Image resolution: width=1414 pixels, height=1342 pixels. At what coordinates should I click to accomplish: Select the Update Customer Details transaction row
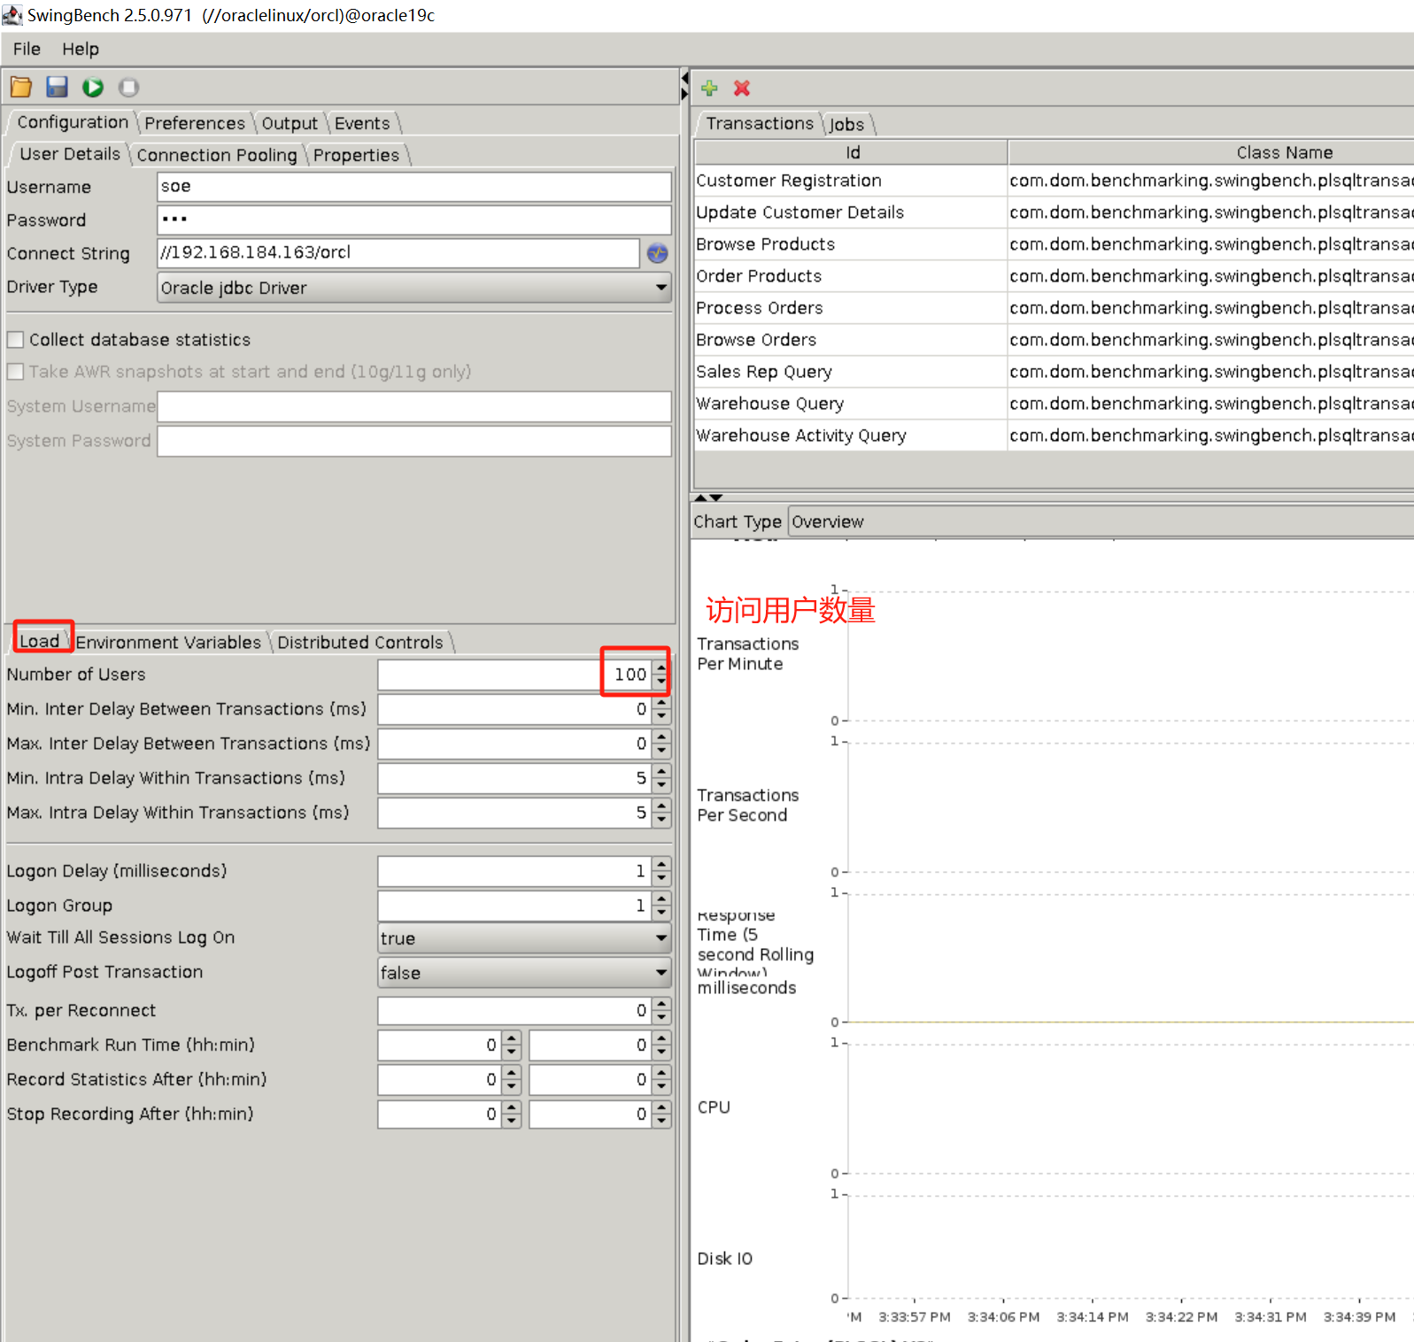coord(1055,212)
